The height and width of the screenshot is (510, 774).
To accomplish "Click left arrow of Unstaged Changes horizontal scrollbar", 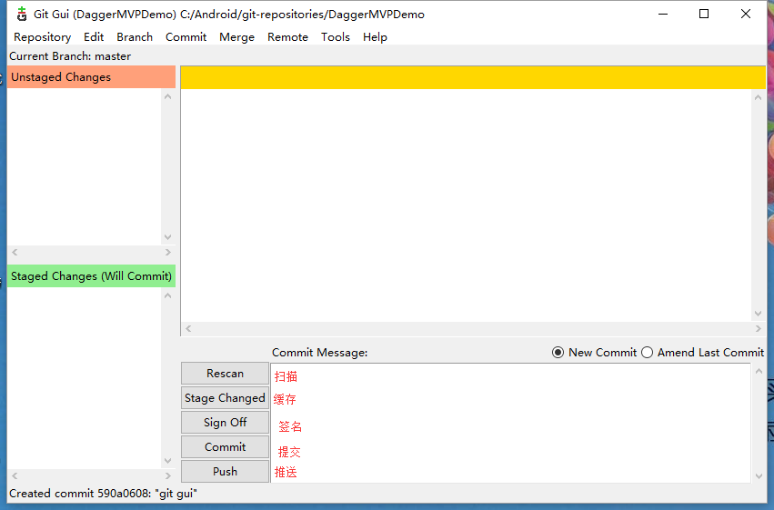I will [15, 253].
